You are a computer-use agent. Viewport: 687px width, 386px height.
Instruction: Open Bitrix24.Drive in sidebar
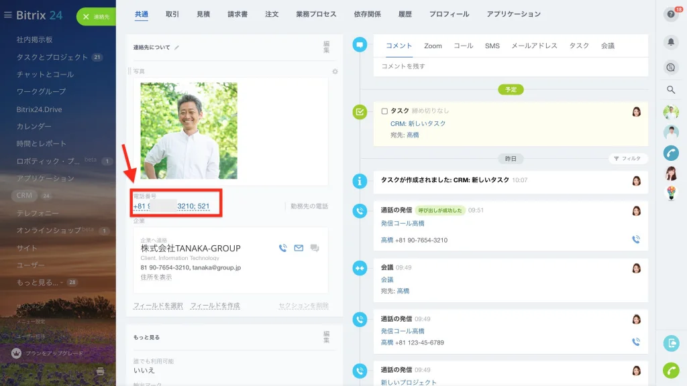point(39,109)
